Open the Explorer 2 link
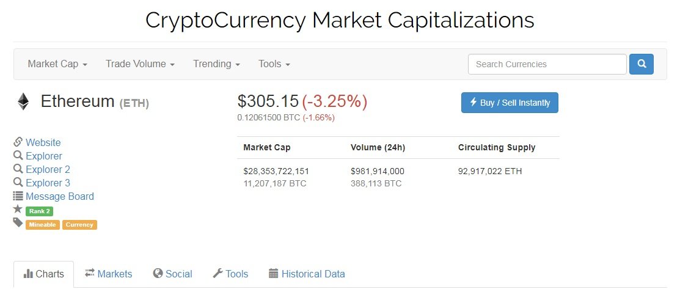The width and height of the screenshot is (680, 289). click(x=48, y=169)
